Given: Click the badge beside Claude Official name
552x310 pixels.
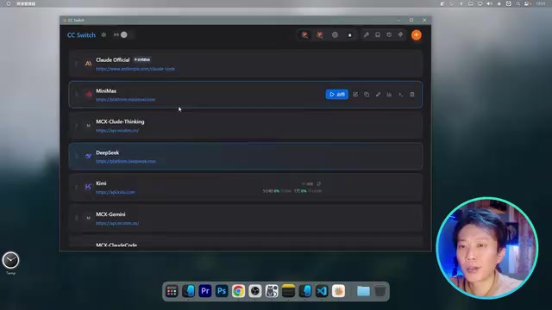Looking at the screenshot, I should (142, 59).
